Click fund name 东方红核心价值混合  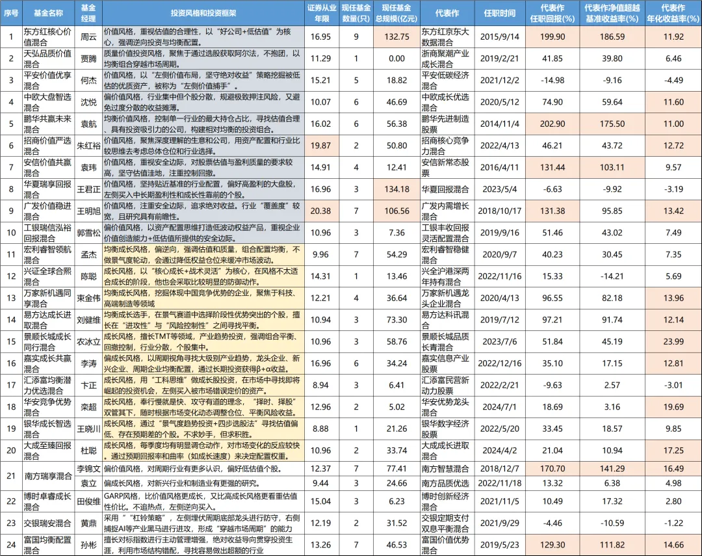48,36
